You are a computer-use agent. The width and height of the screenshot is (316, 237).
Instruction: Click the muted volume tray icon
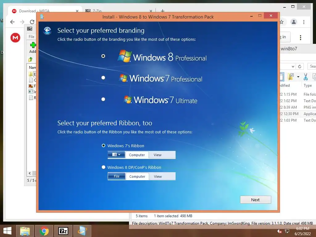(x=280, y=231)
